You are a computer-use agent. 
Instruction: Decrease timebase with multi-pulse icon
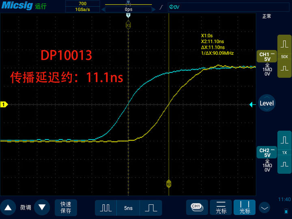click(x=106, y=208)
